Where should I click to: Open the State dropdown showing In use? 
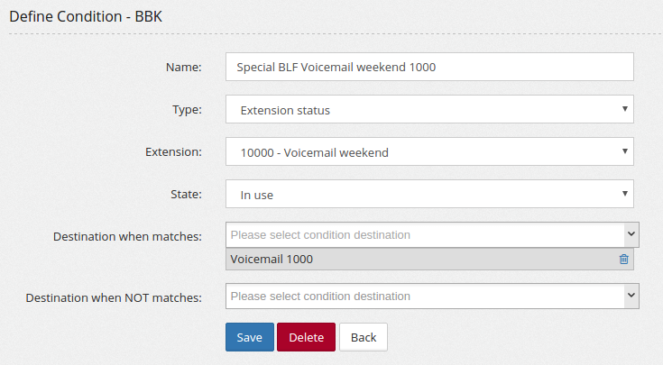click(429, 194)
